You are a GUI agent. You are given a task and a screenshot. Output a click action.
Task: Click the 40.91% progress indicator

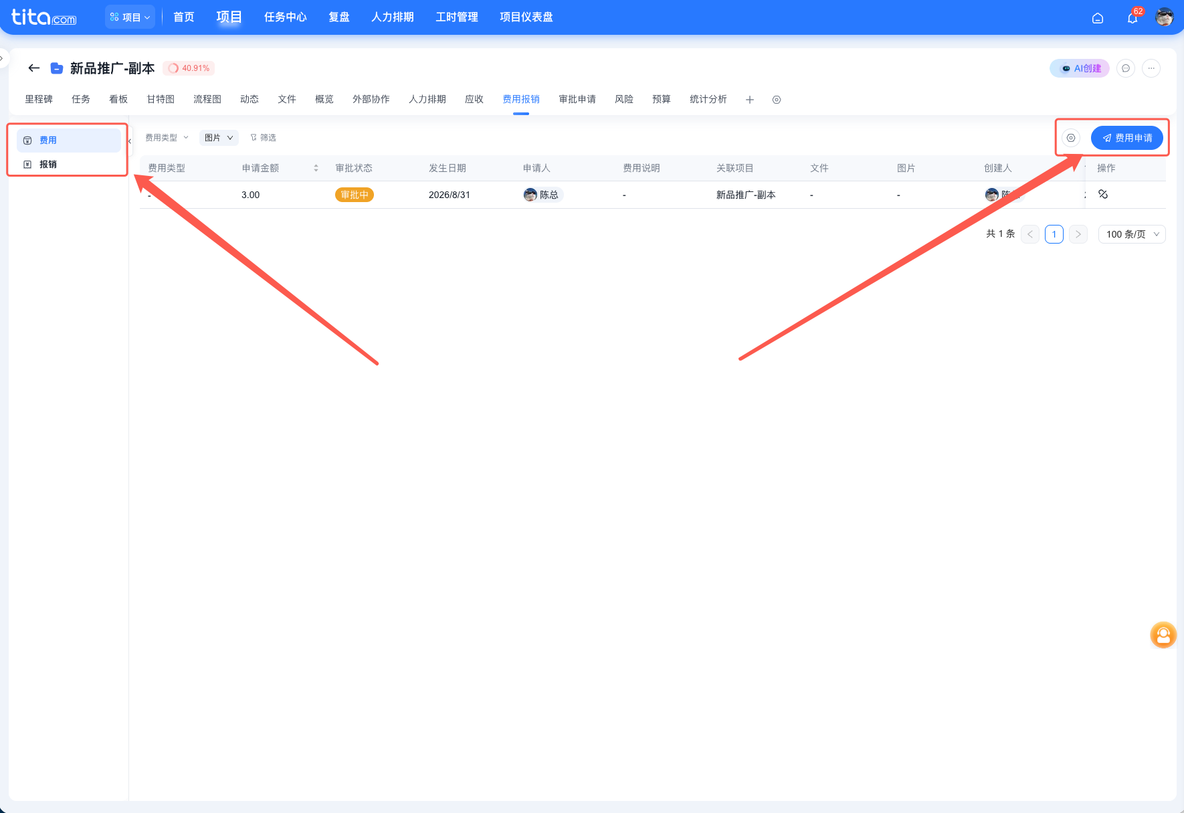click(189, 68)
